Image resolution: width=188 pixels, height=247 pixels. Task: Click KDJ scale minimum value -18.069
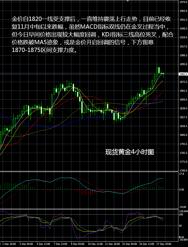183,240
